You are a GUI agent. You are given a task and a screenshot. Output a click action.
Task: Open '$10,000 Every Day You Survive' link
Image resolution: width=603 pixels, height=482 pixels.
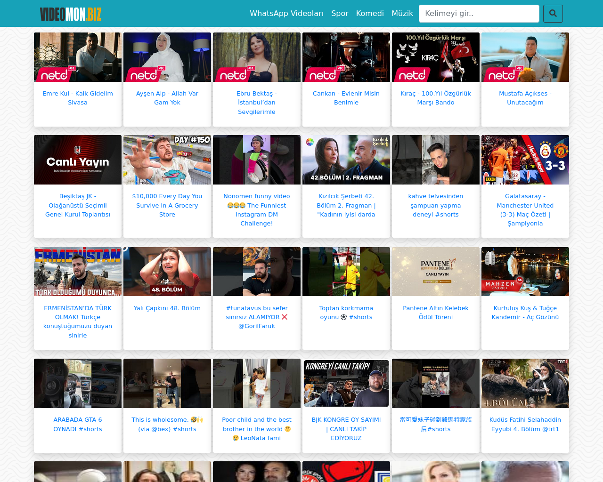167,205
